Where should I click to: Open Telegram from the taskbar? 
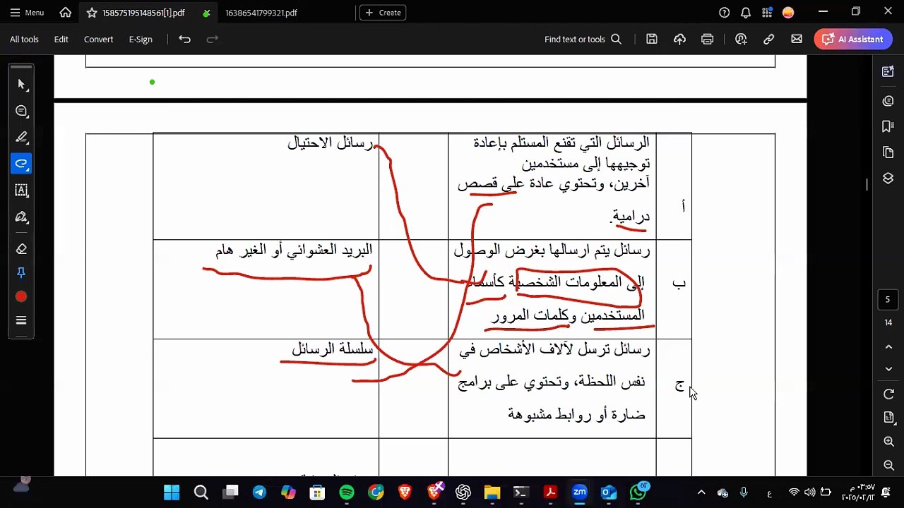coord(259,492)
